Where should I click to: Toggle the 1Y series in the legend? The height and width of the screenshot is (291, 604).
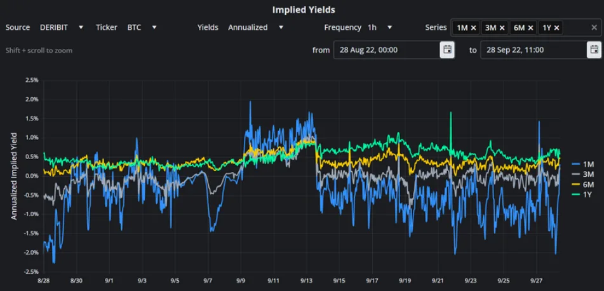581,195
